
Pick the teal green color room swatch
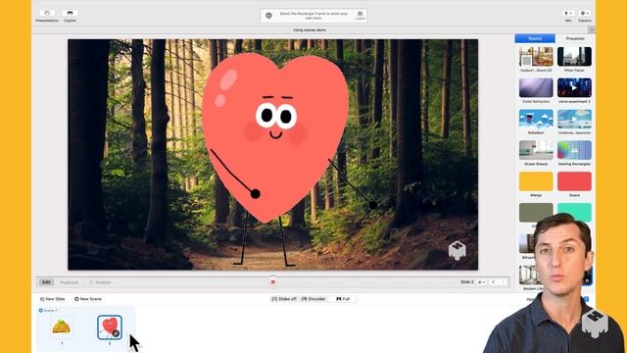coord(574,212)
